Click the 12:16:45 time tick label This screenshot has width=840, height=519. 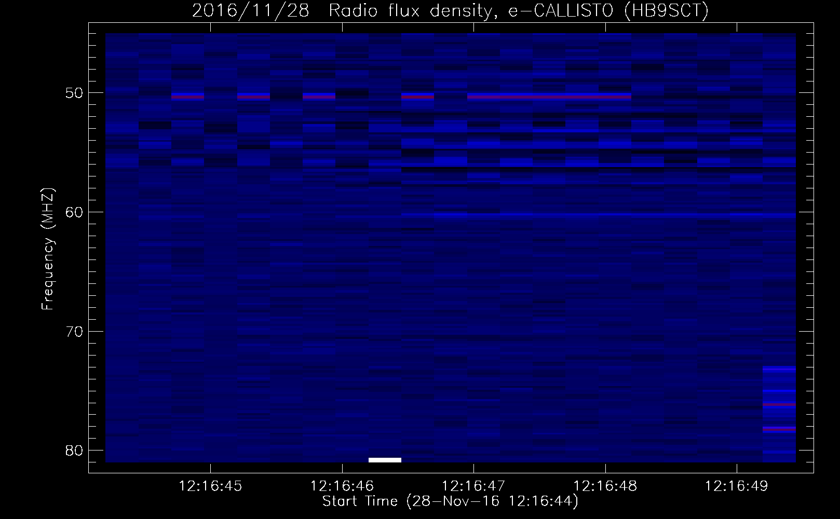[210, 486]
